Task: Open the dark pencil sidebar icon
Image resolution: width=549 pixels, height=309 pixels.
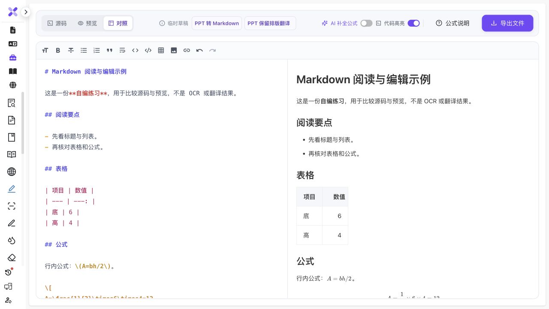Action: pyautogui.click(x=12, y=223)
